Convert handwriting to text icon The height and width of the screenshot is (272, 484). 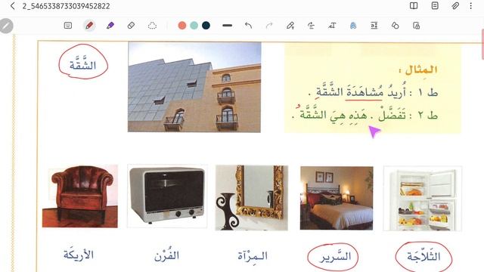pyautogui.click(x=332, y=26)
